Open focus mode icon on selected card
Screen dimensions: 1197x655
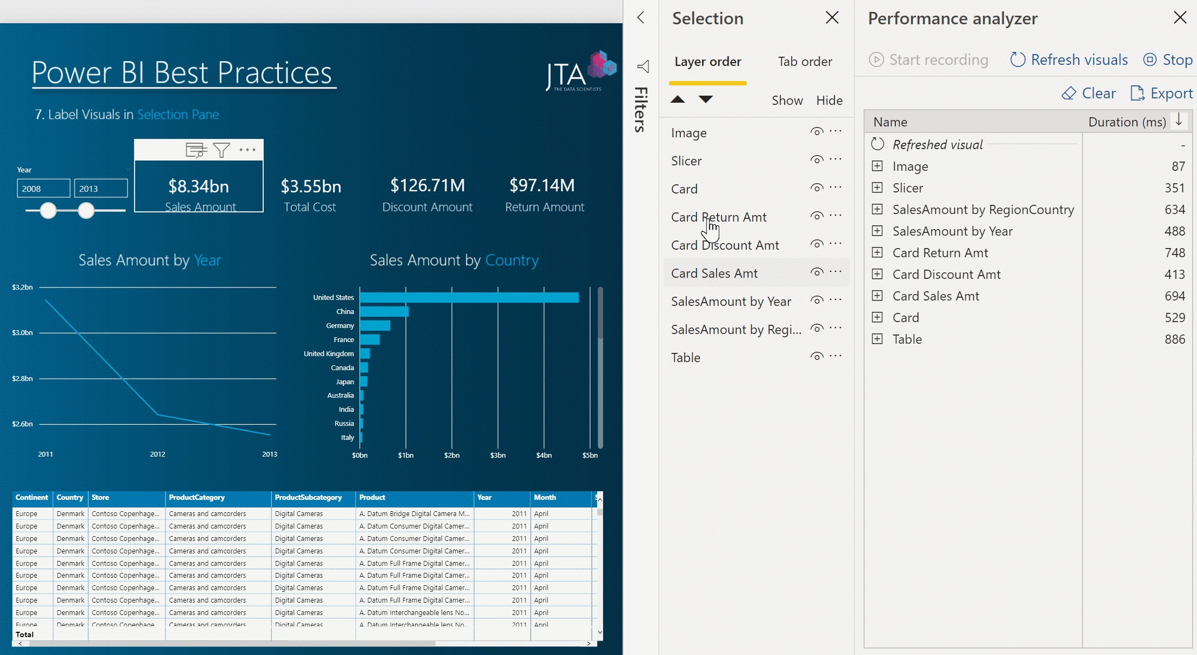196,150
